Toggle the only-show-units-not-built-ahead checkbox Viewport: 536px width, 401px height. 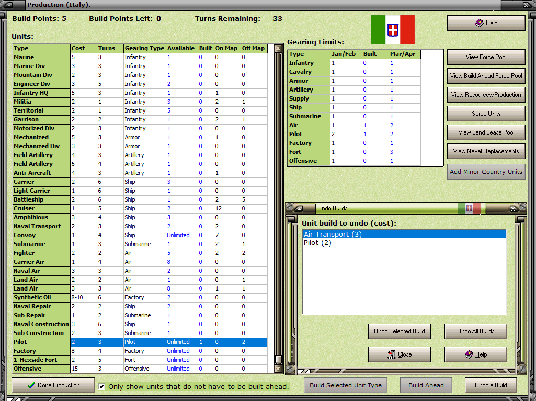101,387
